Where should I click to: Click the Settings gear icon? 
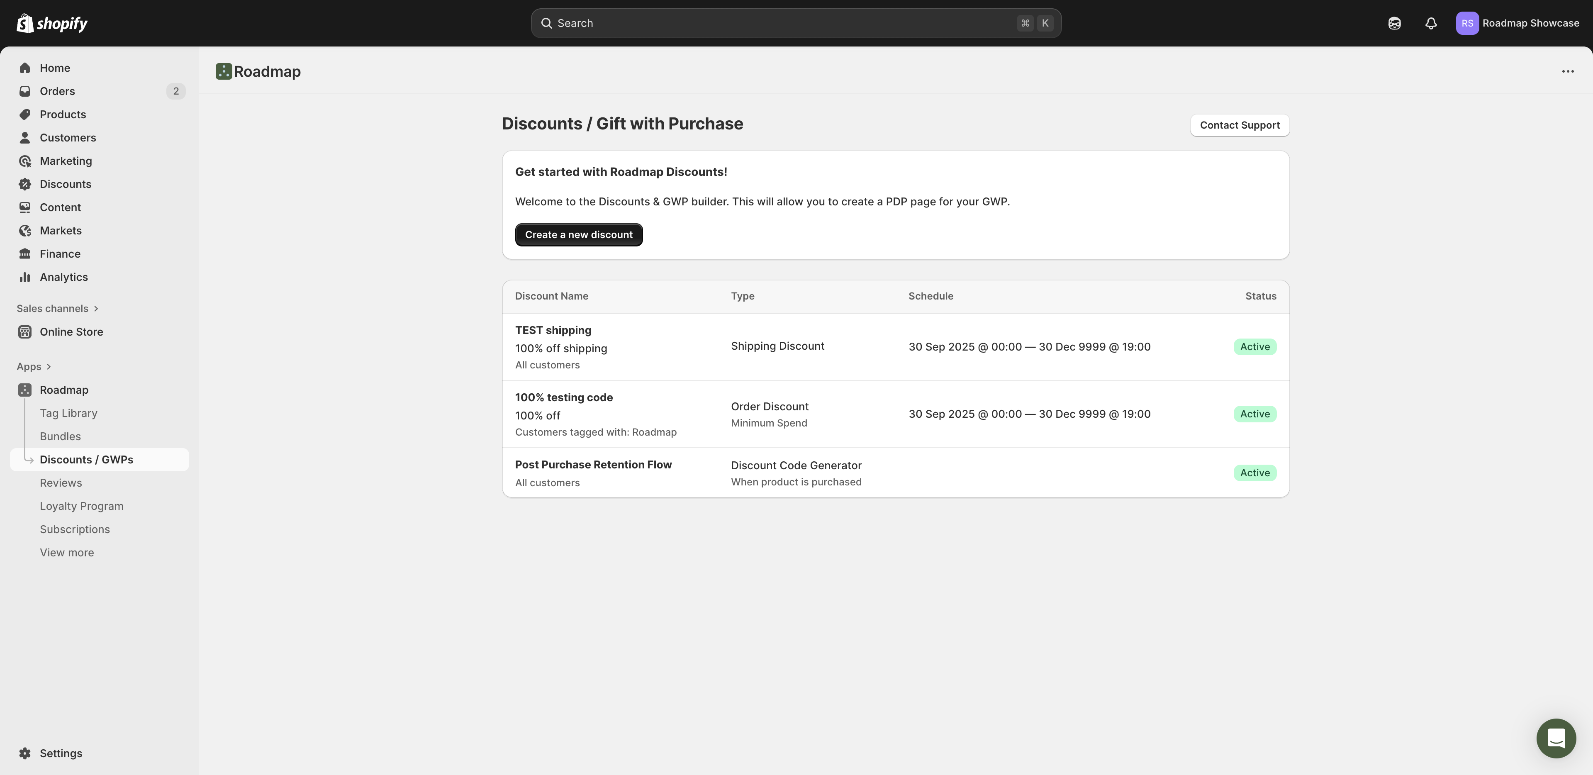25,753
